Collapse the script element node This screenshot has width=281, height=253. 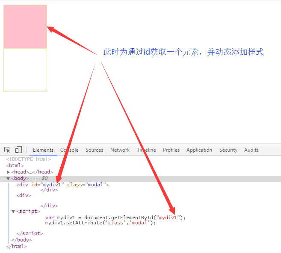pyautogui.click(x=13, y=212)
